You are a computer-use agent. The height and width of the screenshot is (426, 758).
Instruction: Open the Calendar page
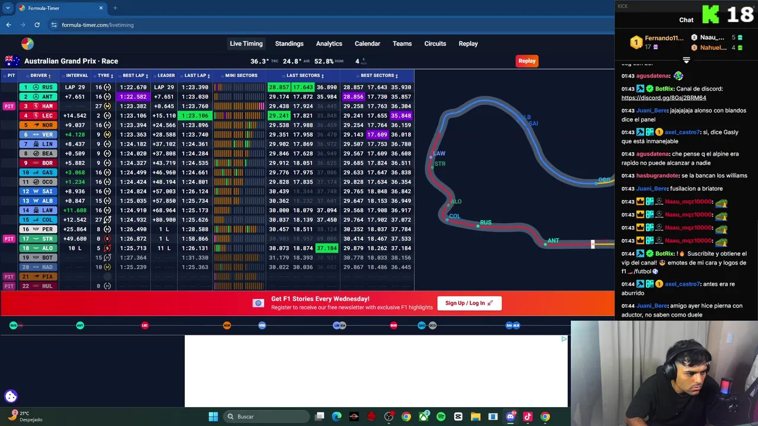click(x=367, y=44)
